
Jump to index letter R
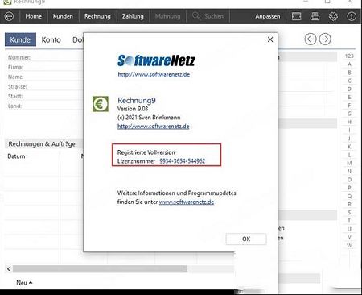coord(349,205)
